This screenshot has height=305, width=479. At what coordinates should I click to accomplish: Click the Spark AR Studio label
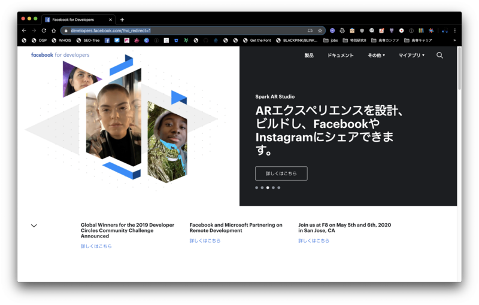275,97
